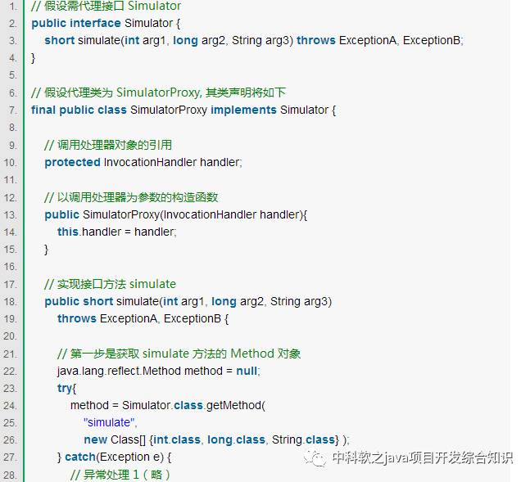Viewport: 530px width, 482px height.
Task: Click line number 7 in the gutter
Action: (13, 110)
